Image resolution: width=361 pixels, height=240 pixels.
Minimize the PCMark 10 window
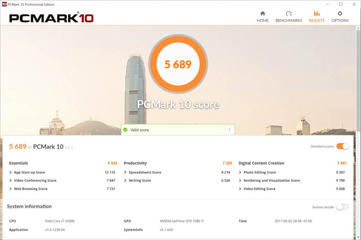tap(328, 4)
